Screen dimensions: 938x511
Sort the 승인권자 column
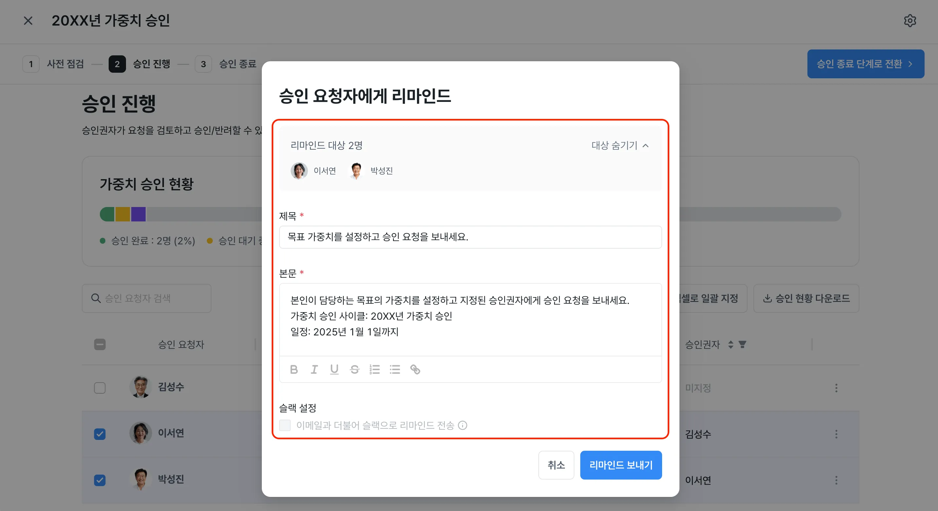tap(731, 344)
